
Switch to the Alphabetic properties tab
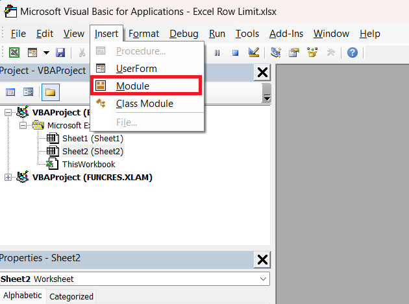click(x=23, y=296)
